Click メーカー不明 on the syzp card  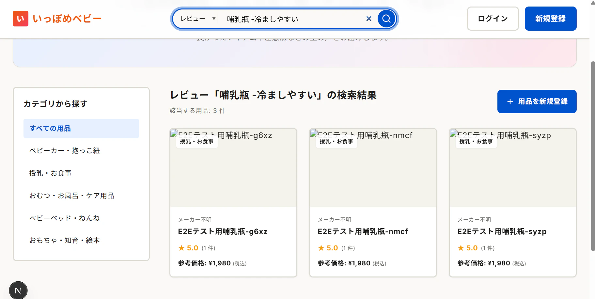pos(474,220)
